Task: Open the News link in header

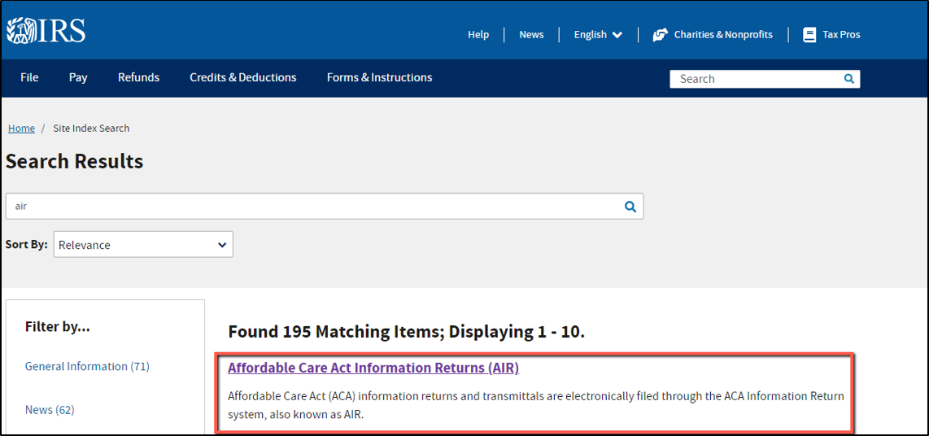Action: 531,34
